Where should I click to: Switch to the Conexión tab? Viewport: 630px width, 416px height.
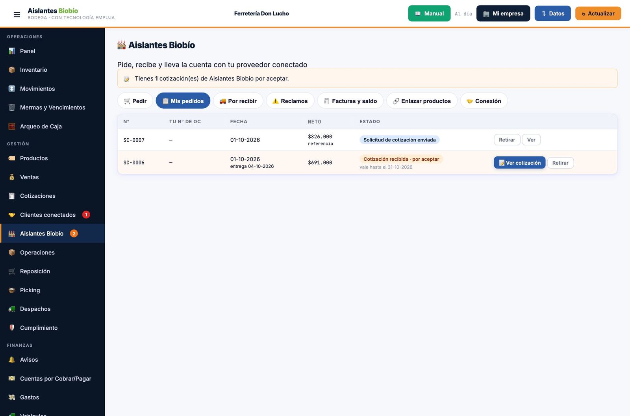tap(484, 101)
